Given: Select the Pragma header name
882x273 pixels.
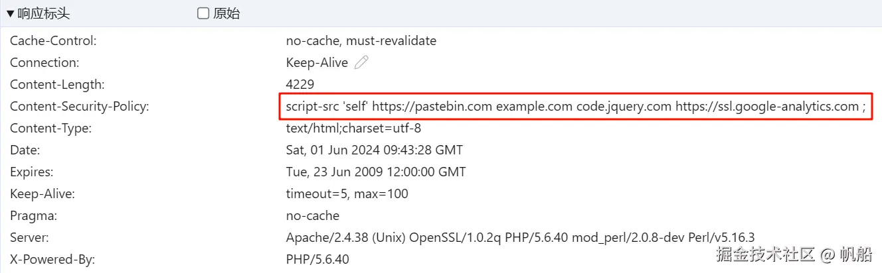Looking at the screenshot, I should coord(34,215).
